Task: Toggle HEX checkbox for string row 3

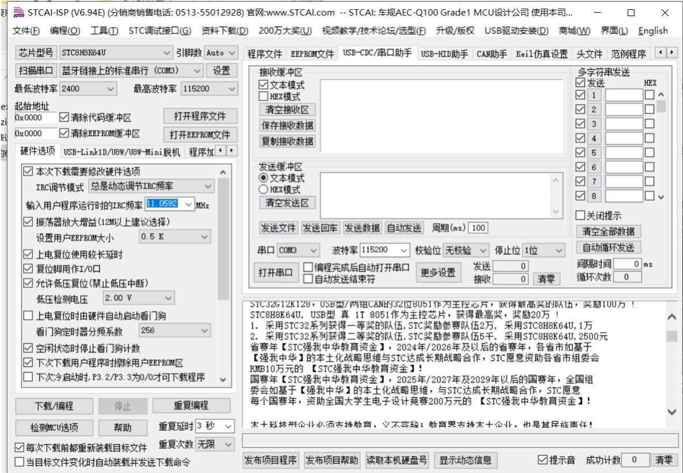Action: pos(650,124)
